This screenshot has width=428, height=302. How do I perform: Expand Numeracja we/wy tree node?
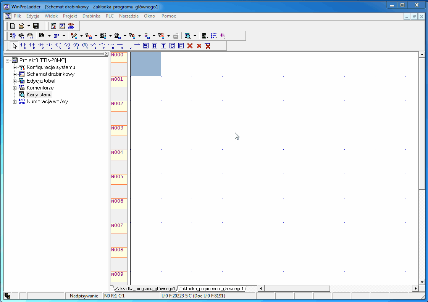pos(15,102)
